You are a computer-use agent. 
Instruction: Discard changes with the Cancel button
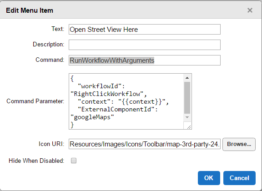[x=239, y=178]
